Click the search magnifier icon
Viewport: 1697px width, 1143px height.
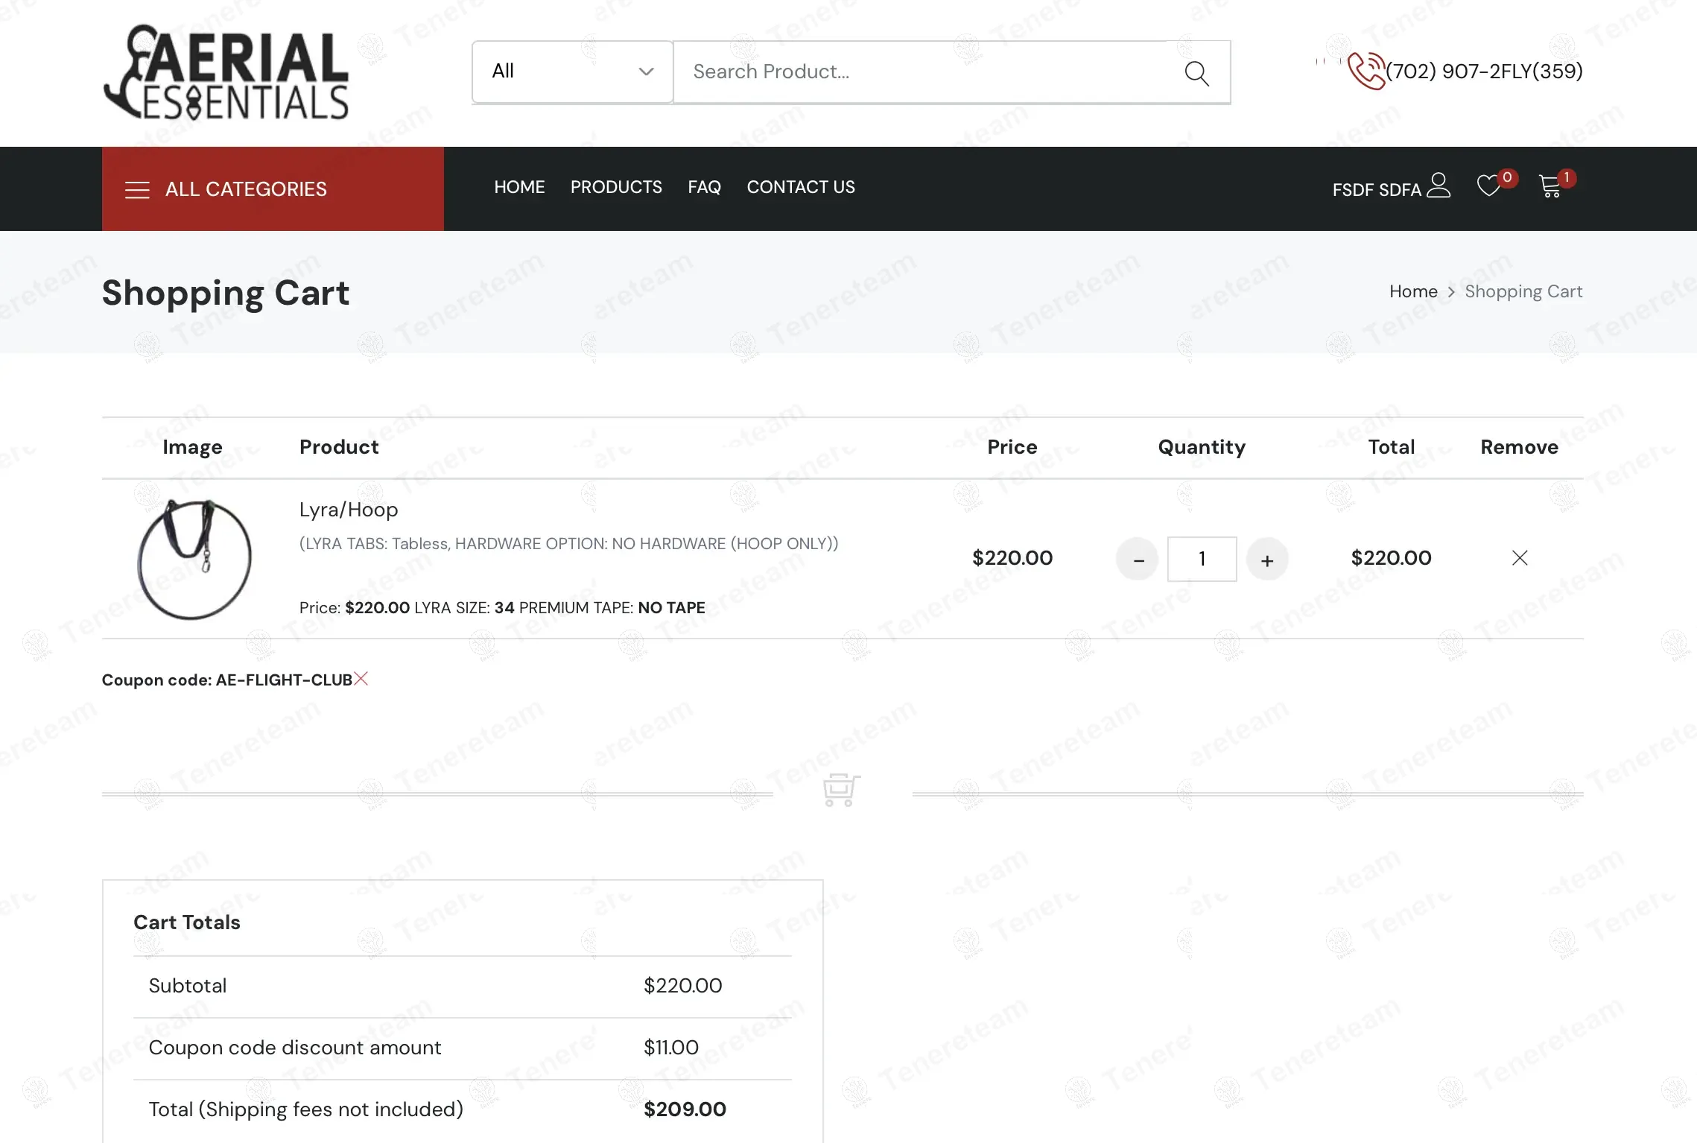point(1196,73)
